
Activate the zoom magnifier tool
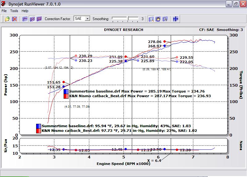(x=151, y=19)
